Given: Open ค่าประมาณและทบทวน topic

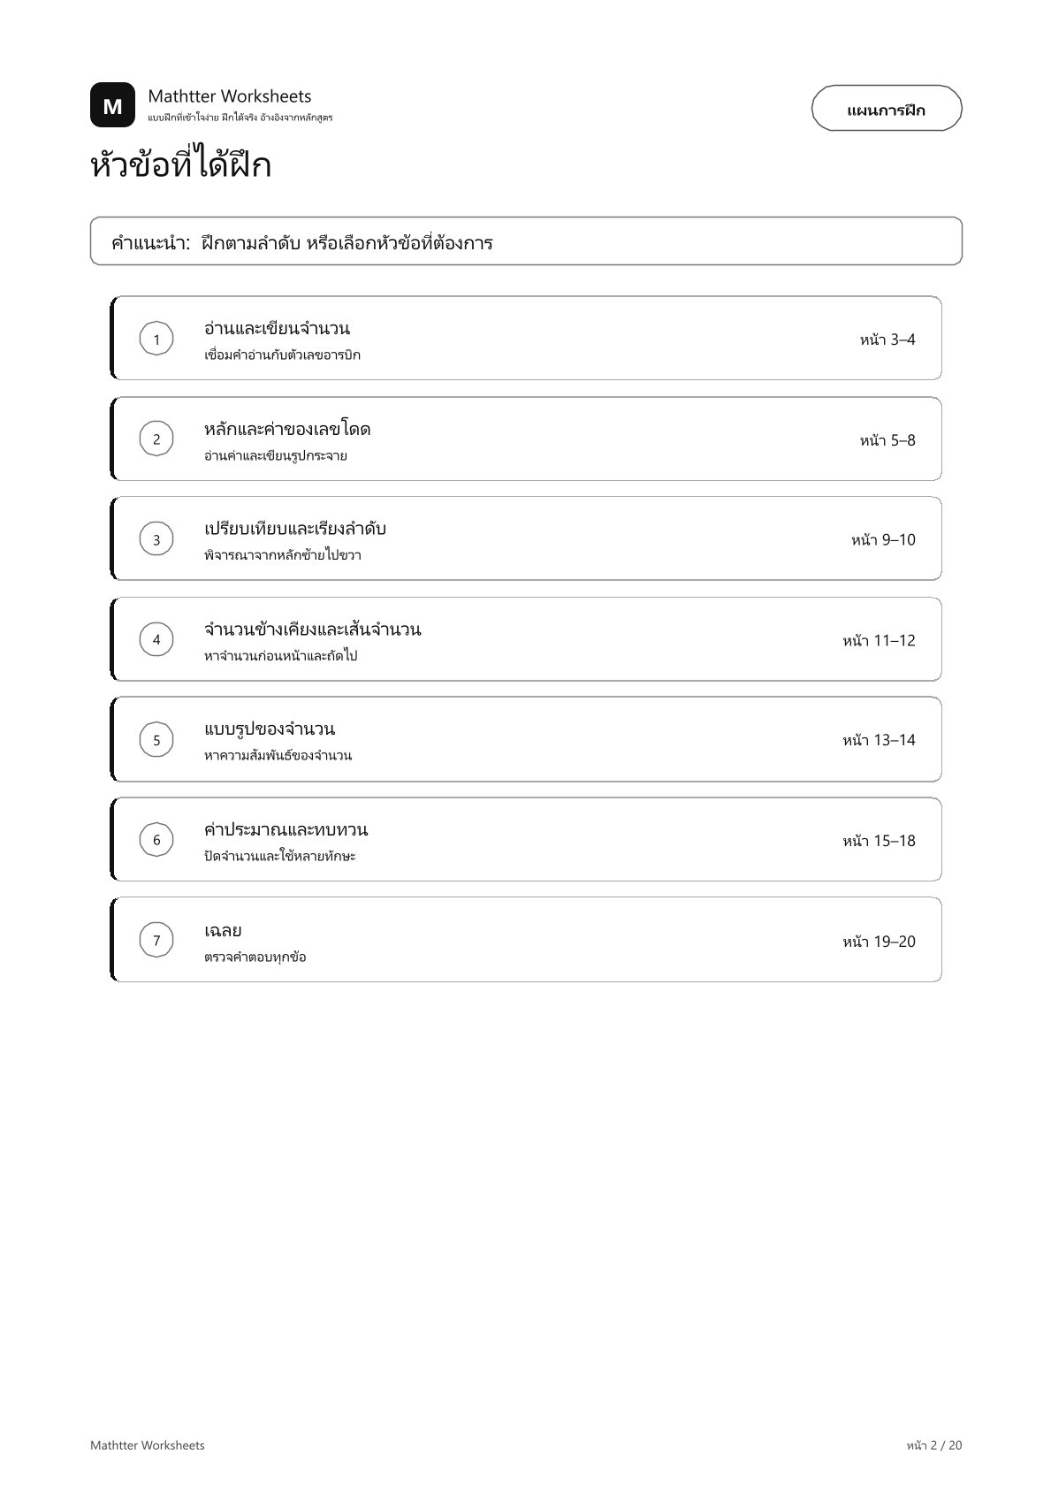Looking at the screenshot, I should pos(526,840).
